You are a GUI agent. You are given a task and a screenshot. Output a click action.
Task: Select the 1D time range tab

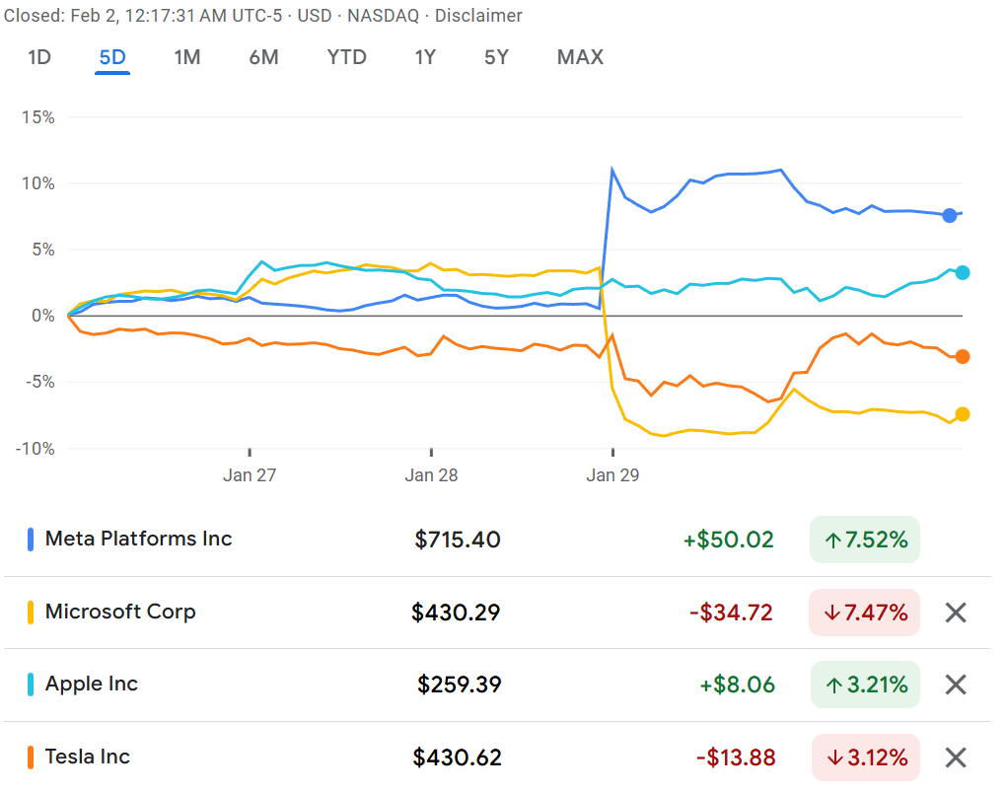coord(39,57)
